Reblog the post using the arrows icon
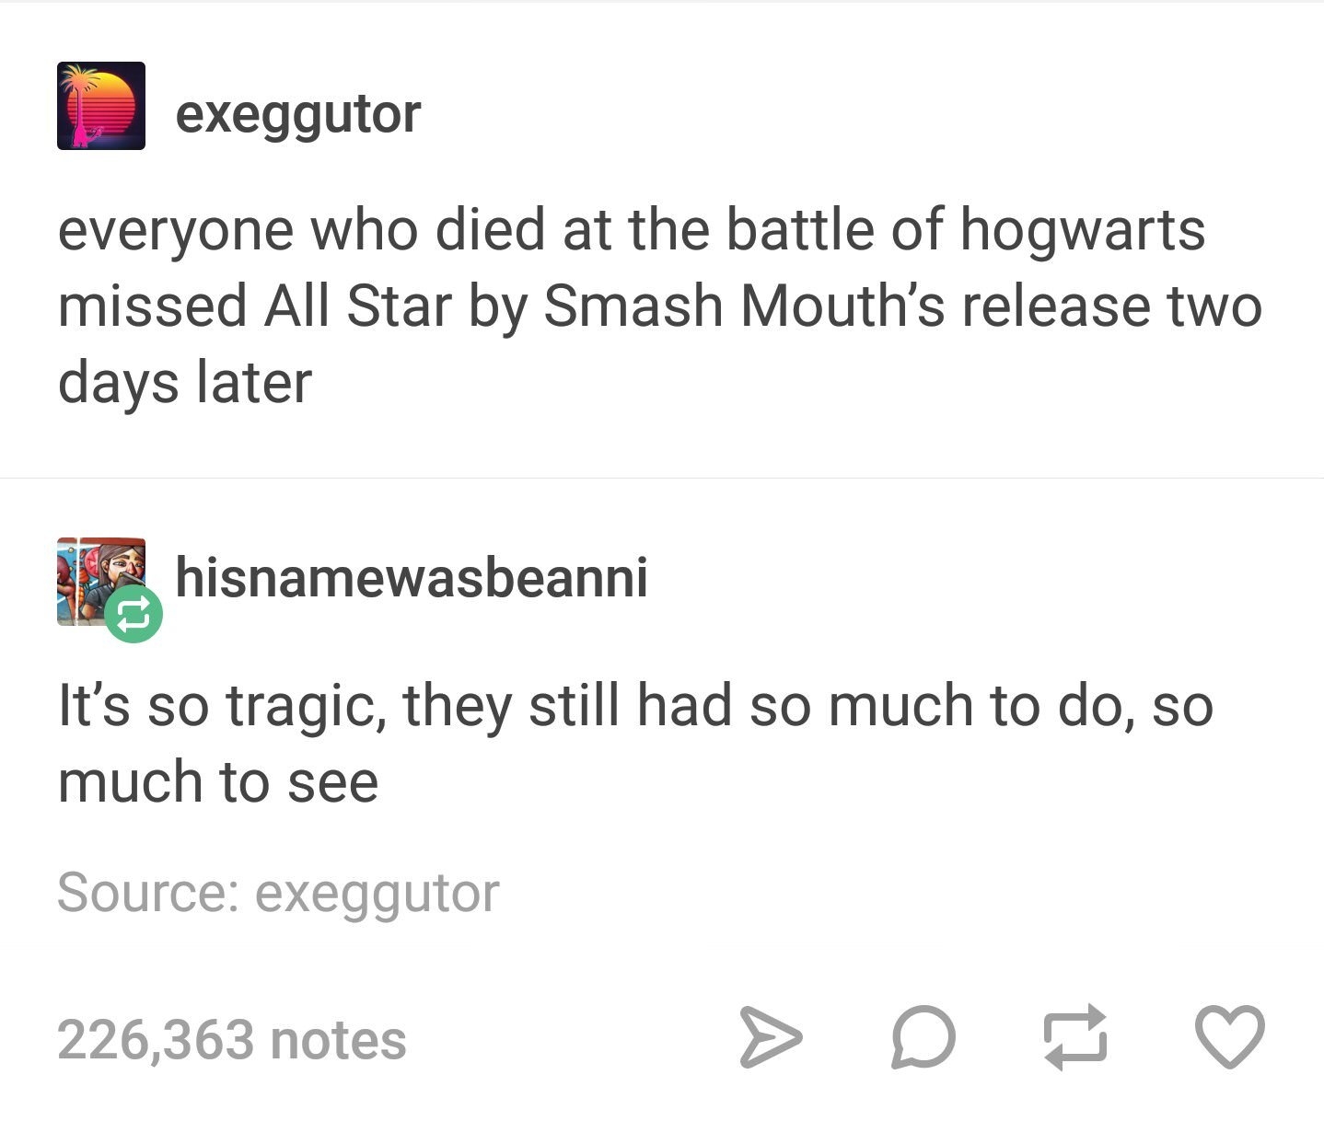 1074,1037
